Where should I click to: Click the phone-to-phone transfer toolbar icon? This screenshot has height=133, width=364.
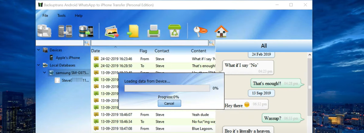[65, 31]
